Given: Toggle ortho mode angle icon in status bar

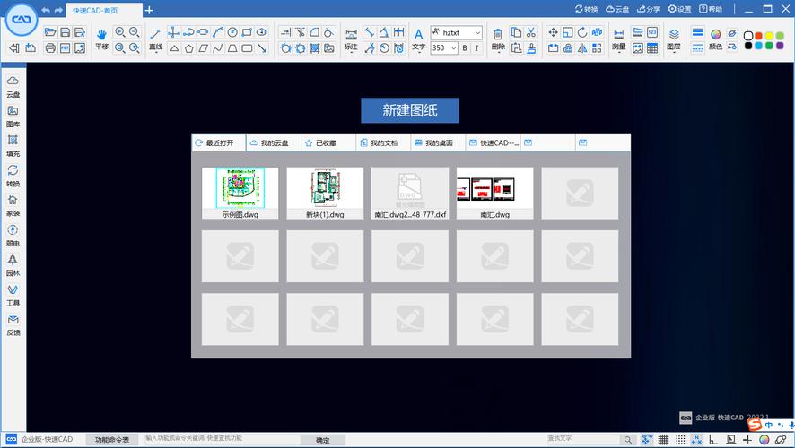Looking at the screenshot, I should [713, 439].
